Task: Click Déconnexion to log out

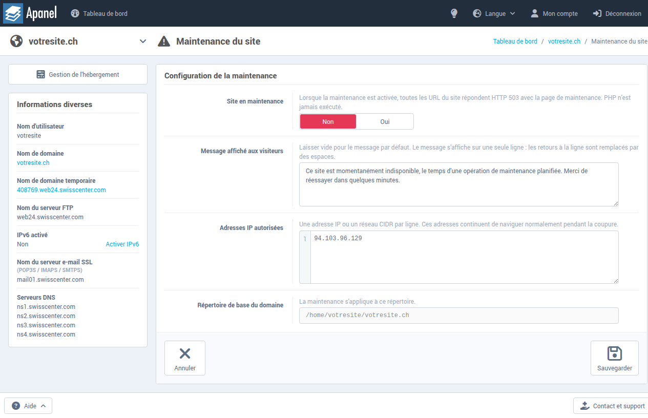Action: pyautogui.click(x=617, y=14)
